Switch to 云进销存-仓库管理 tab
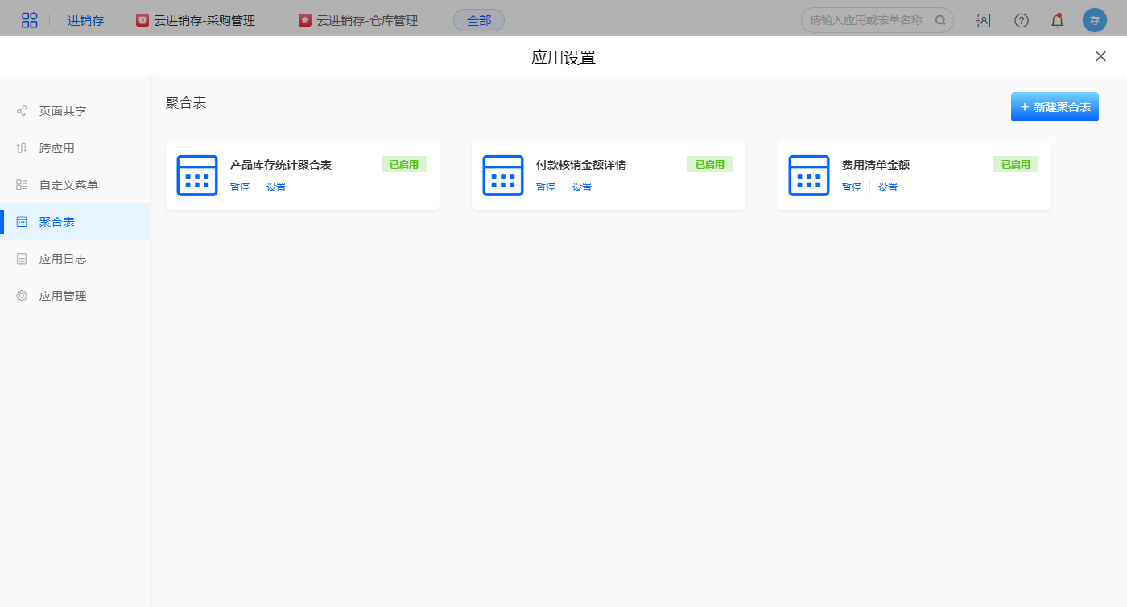 (358, 21)
